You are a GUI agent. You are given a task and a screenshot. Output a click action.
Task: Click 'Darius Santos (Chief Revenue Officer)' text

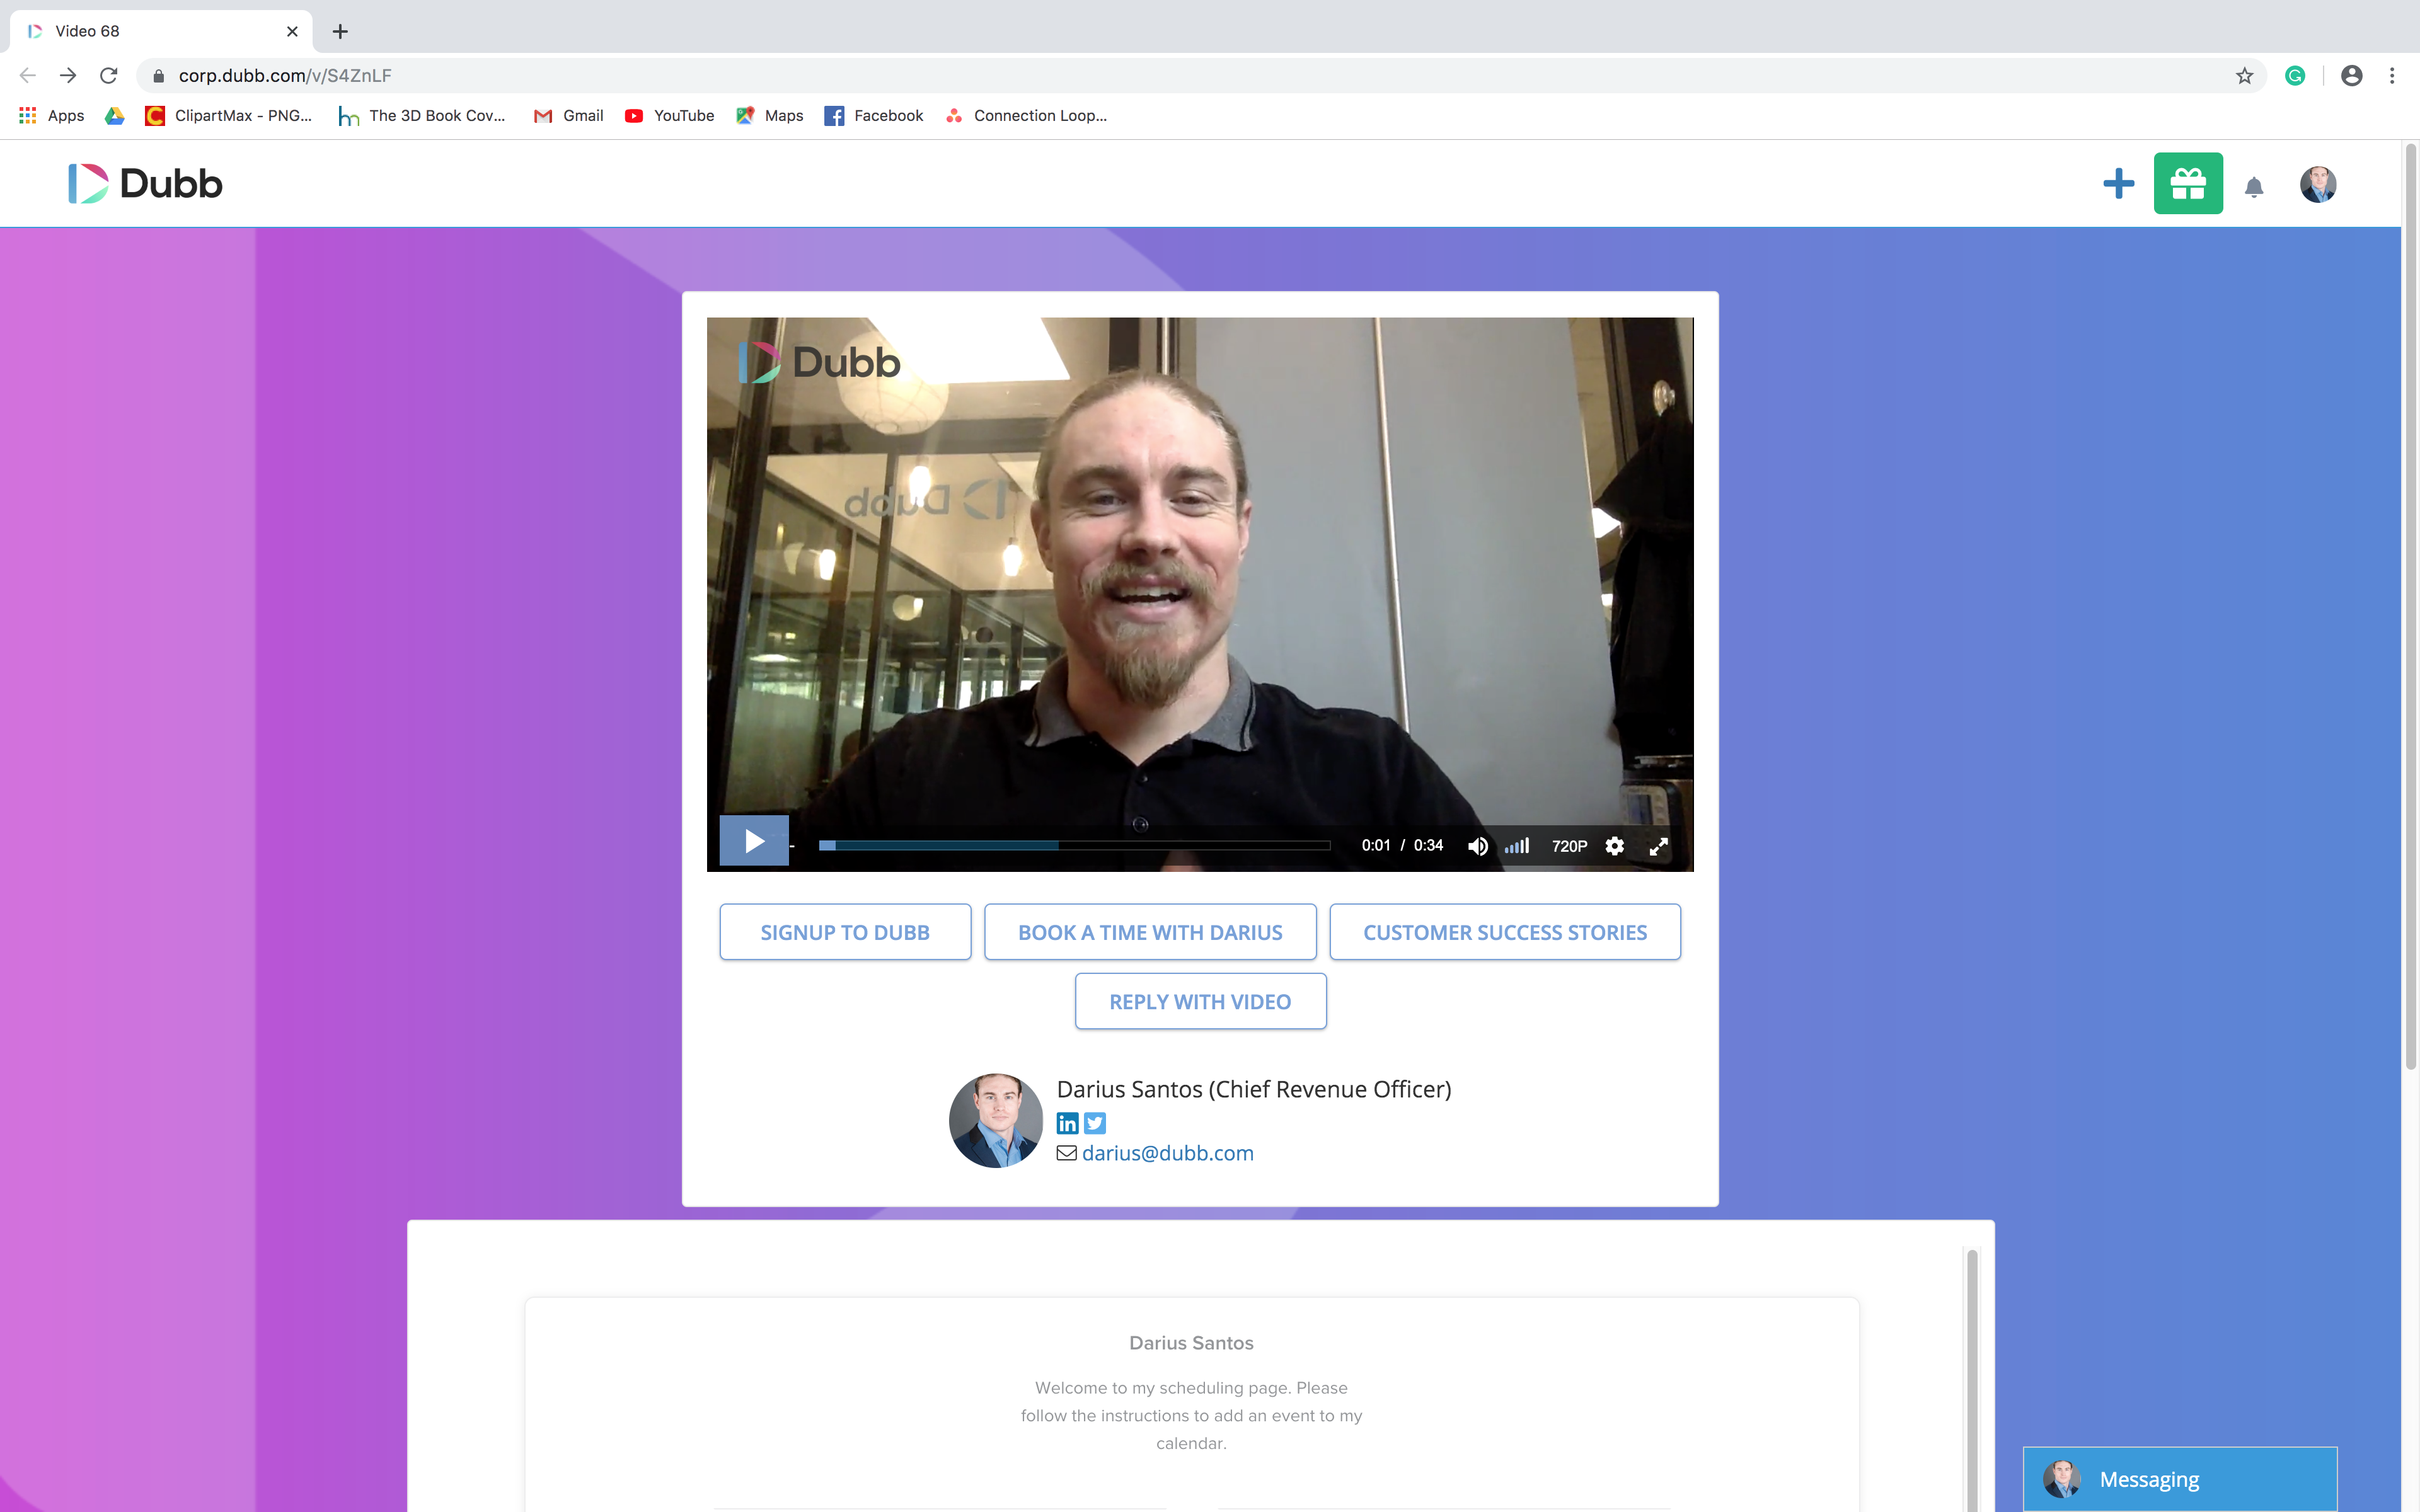[x=1254, y=1089]
